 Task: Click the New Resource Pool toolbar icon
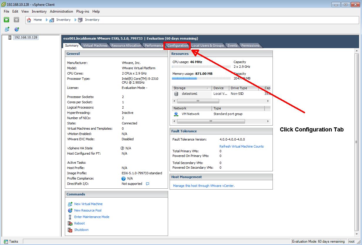coord(17,29)
